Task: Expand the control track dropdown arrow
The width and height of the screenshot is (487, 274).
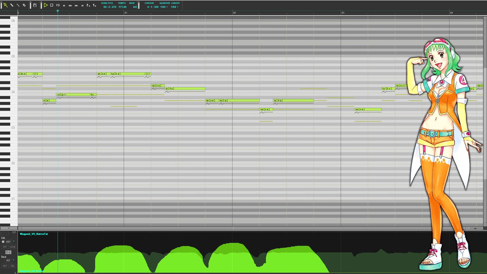Action: 9,228
